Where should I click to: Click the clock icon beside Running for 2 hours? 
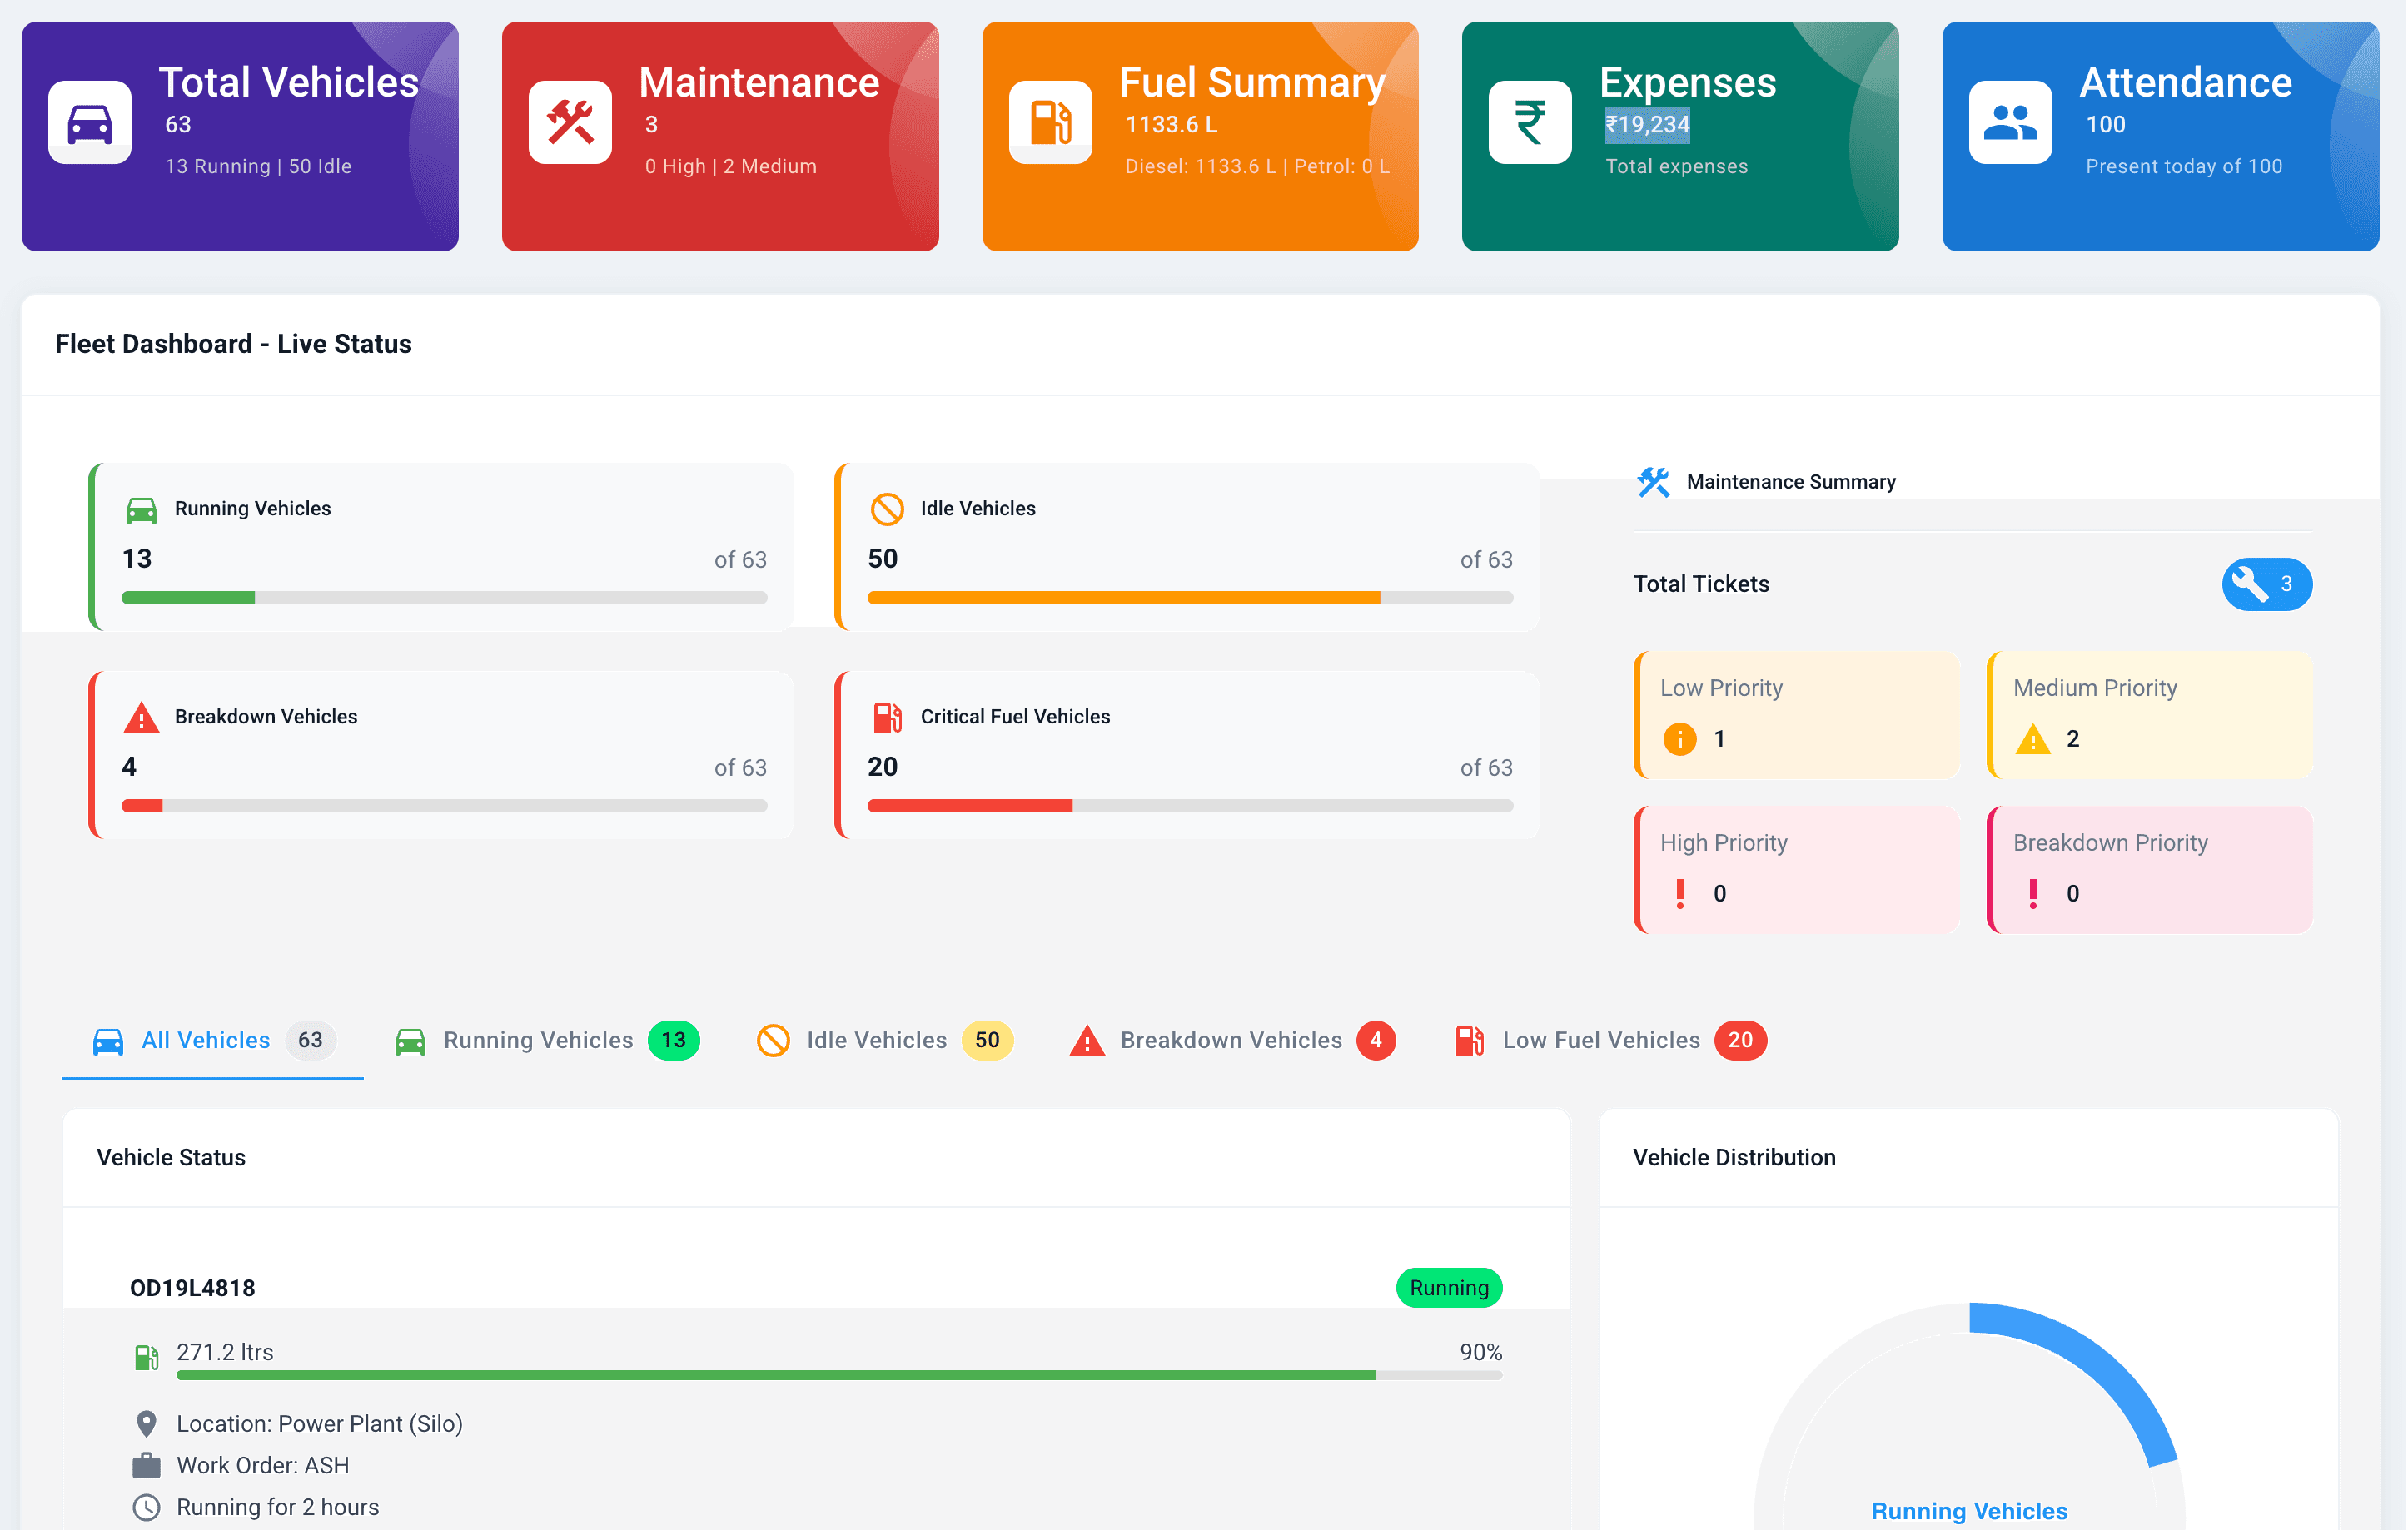tap(148, 1506)
